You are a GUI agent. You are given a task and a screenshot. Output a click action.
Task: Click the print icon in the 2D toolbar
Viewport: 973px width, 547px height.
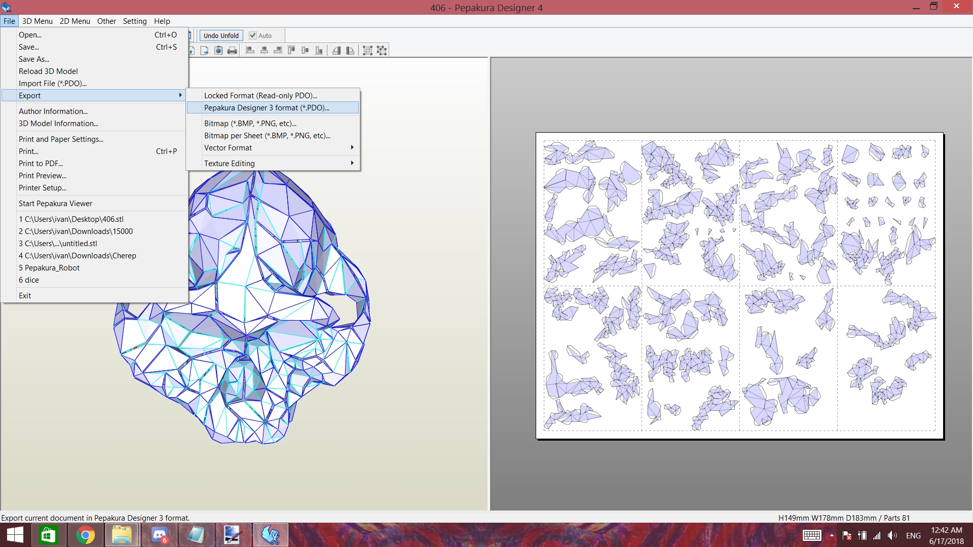(x=232, y=50)
